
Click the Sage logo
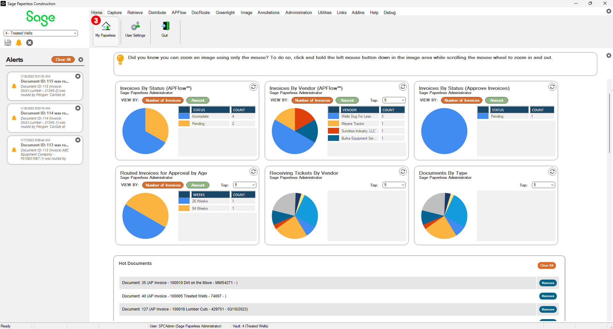click(41, 18)
